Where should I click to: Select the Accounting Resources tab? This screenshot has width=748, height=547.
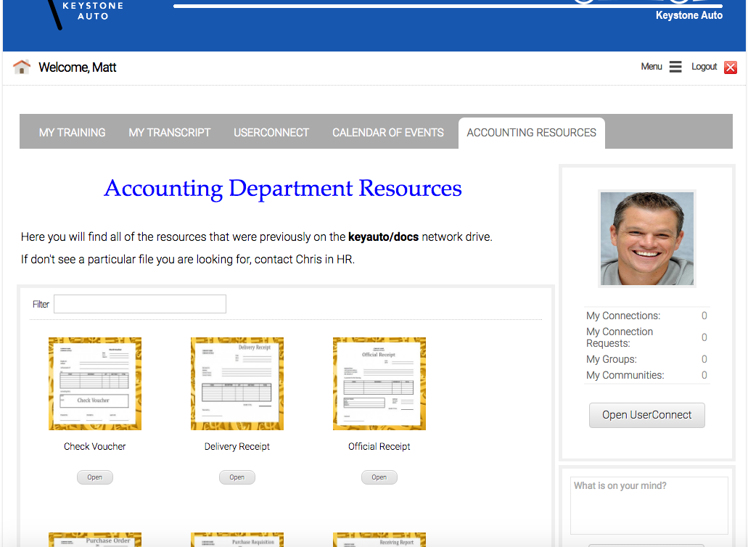[531, 133]
